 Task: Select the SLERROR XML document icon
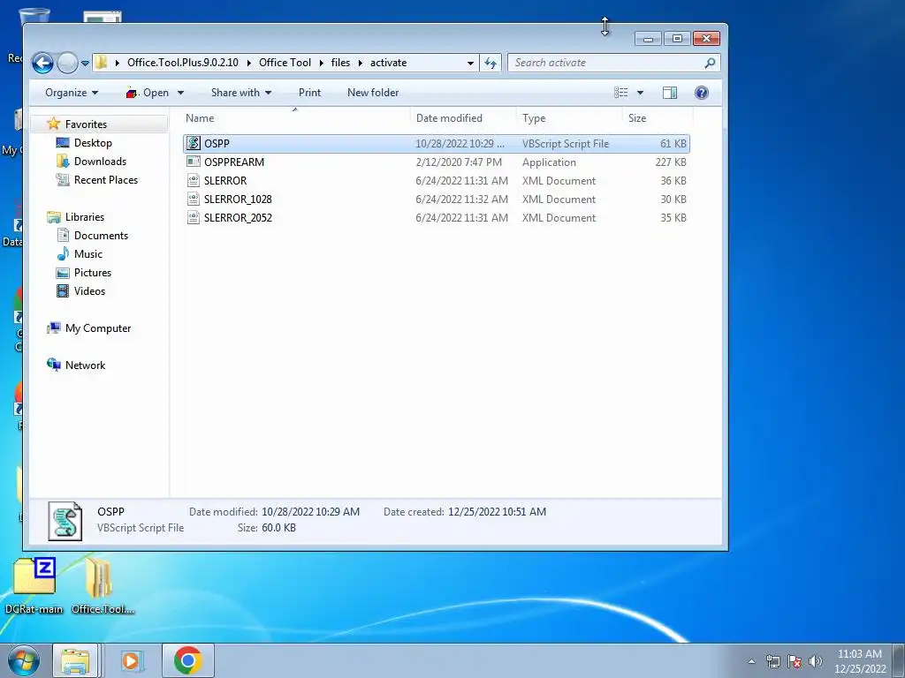[194, 180]
